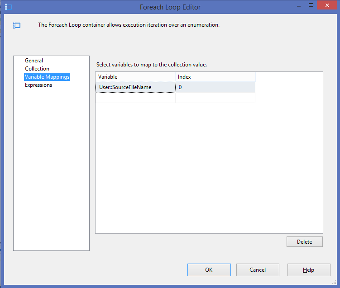Click empty Variable cell in new row
Viewport: 340px width, 288px height.
(x=135, y=98)
